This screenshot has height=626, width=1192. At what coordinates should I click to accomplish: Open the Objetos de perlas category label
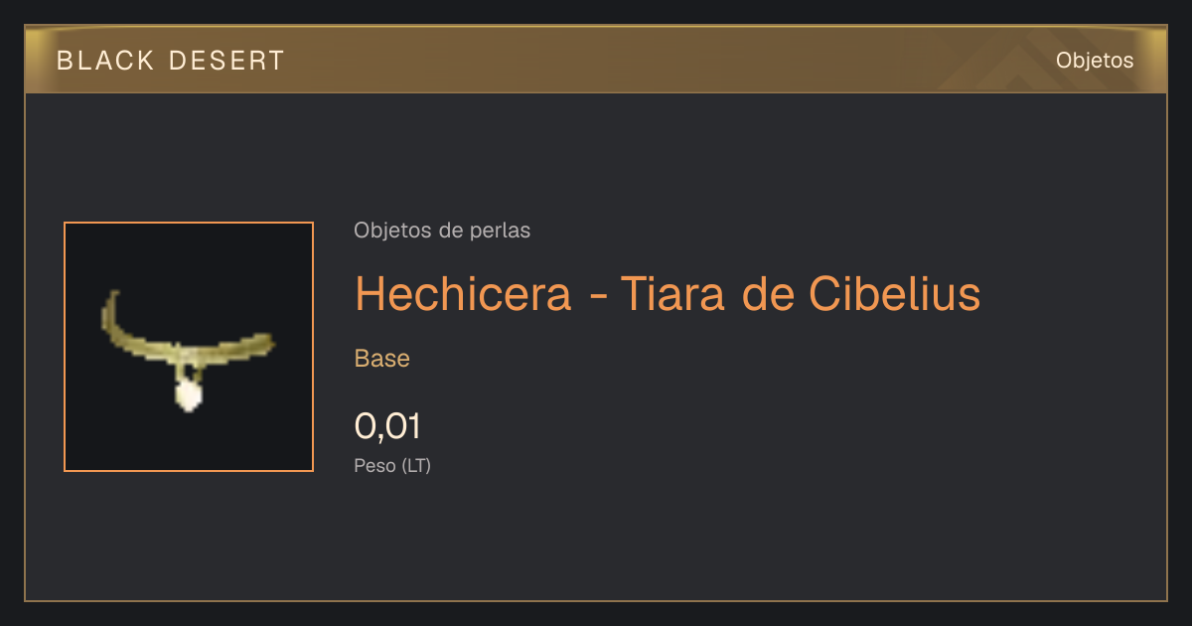click(x=442, y=231)
